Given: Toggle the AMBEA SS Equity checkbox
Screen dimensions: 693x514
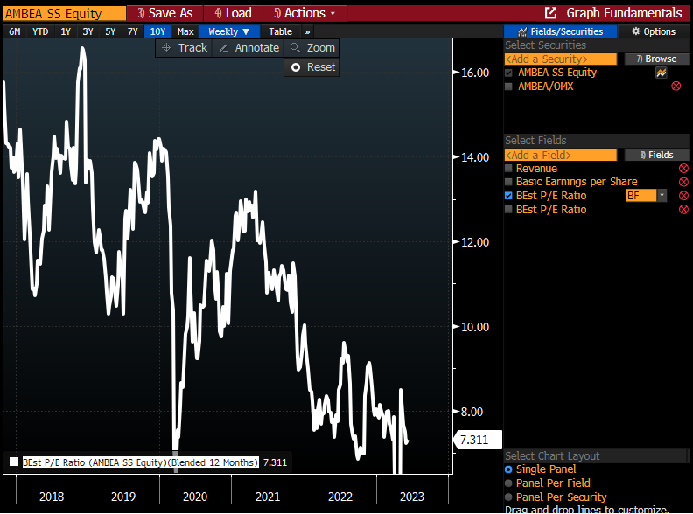Looking at the screenshot, I should (x=508, y=73).
